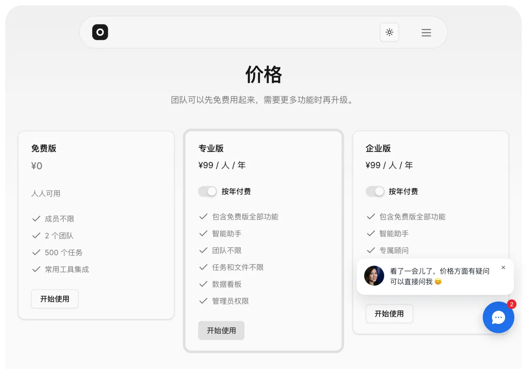Click the 专业版 plan title

(211, 148)
